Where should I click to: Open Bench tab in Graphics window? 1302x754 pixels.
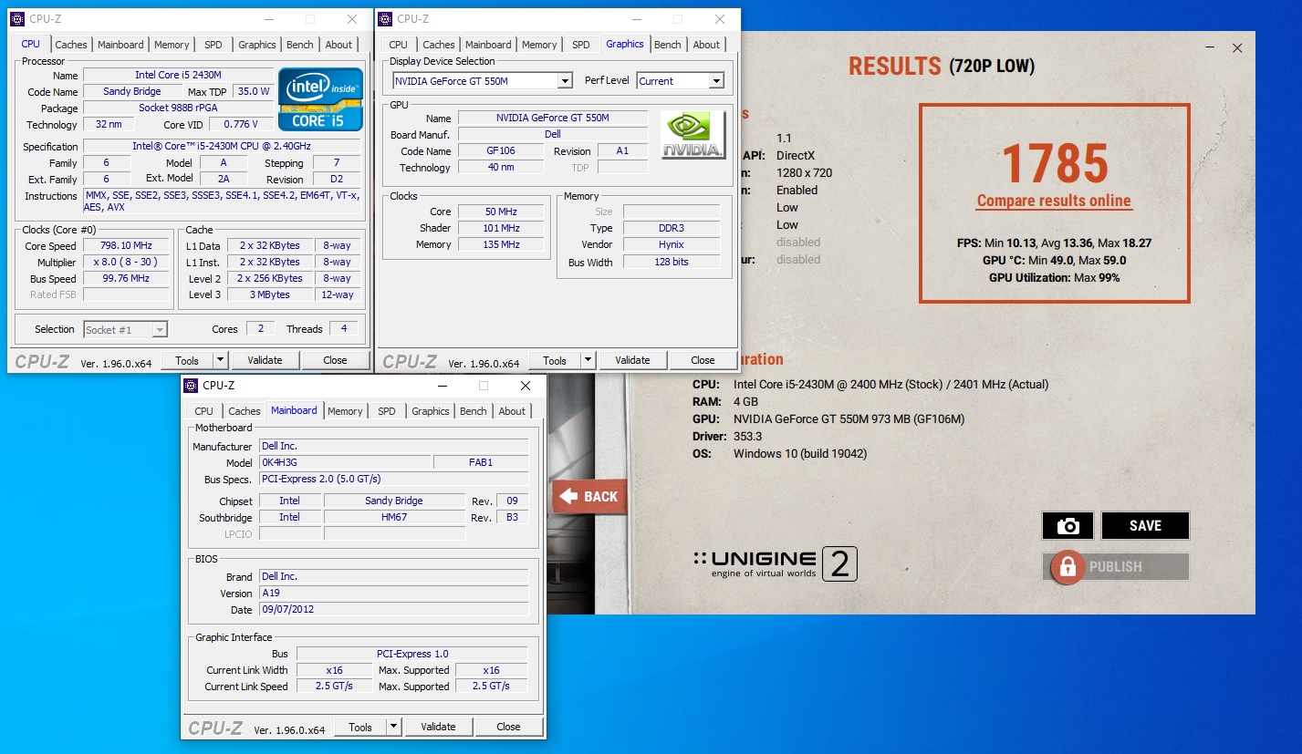click(x=668, y=45)
